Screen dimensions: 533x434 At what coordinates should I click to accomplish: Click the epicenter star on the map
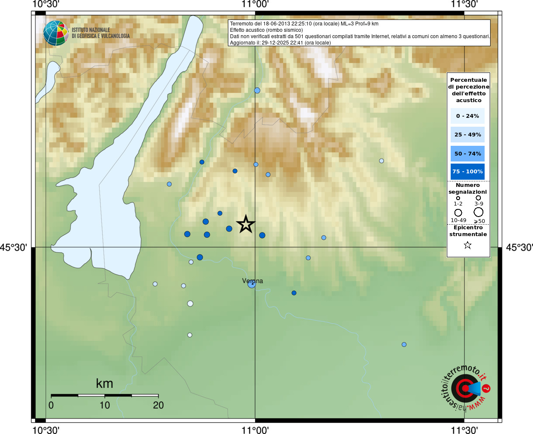tap(246, 224)
